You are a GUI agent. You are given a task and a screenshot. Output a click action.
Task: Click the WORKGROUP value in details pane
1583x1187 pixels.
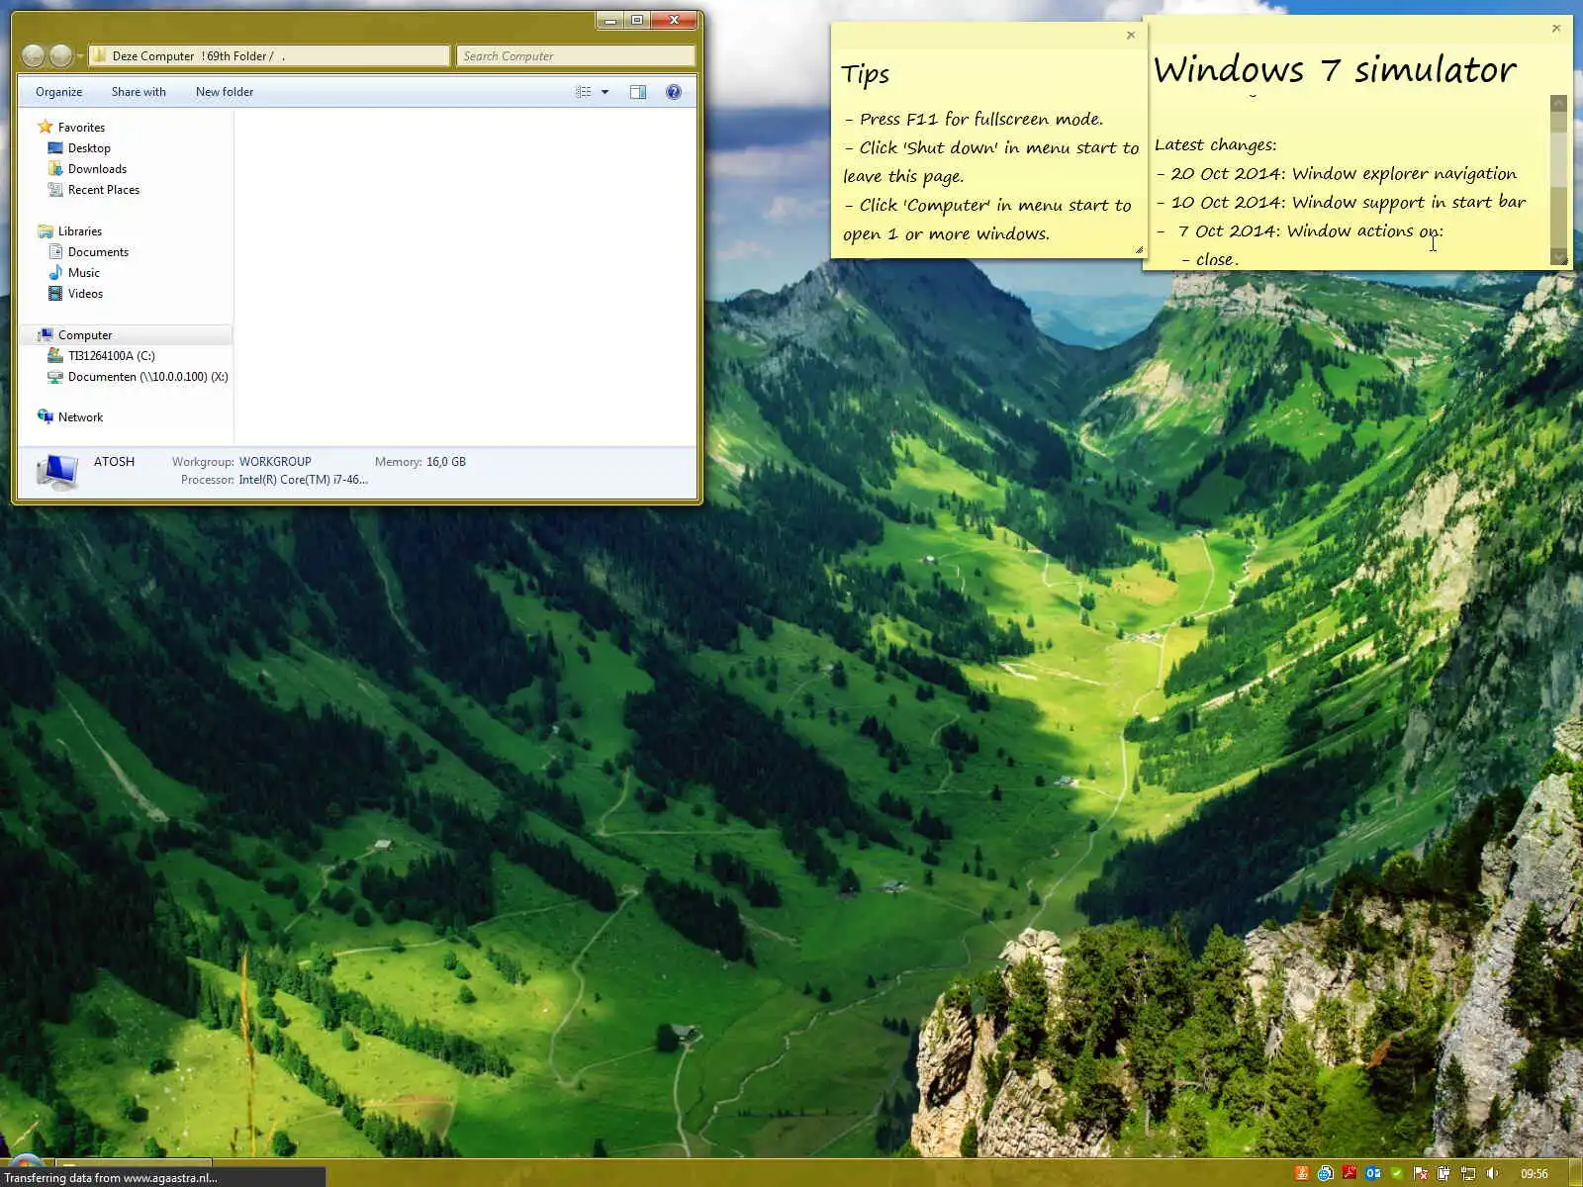point(275,462)
